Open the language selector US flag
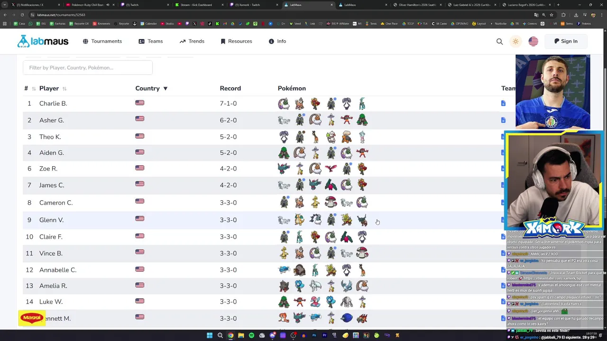The height and width of the screenshot is (341, 607). (533, 41)
